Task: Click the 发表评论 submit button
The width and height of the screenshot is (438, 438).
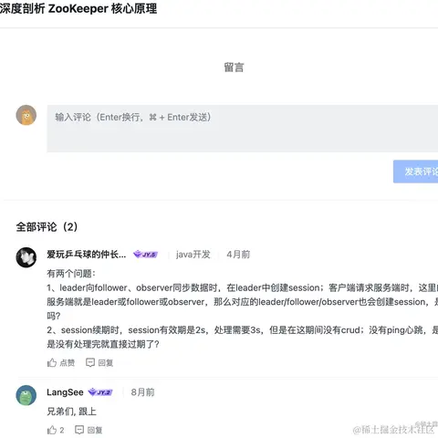Action: click(415, 172)
